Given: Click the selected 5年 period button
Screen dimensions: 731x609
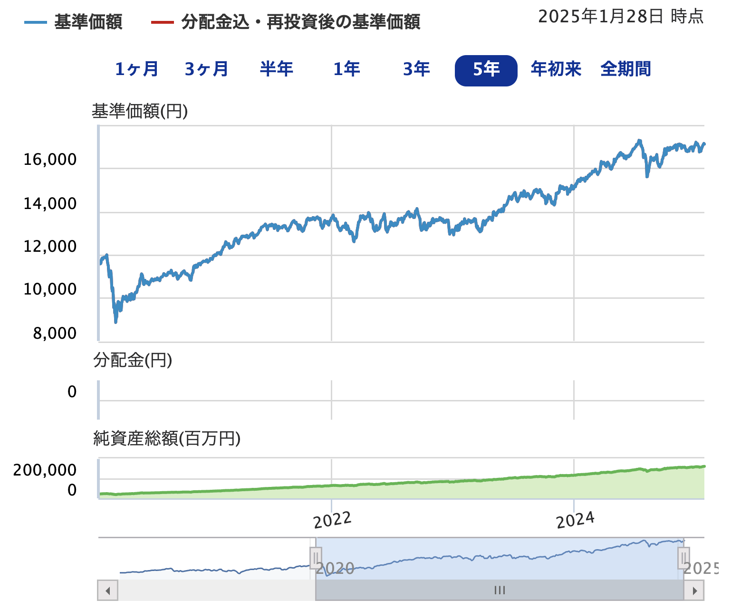Looking at the screenshot, I should tap(486, 71).
